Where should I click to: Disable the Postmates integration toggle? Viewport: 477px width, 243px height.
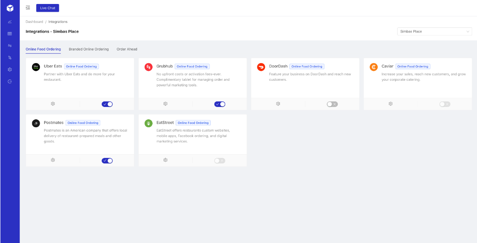tap(107, 161)
